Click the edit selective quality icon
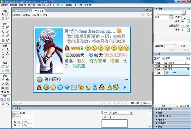The width and height of the screenshot is (191, 129). pos(188,26)
